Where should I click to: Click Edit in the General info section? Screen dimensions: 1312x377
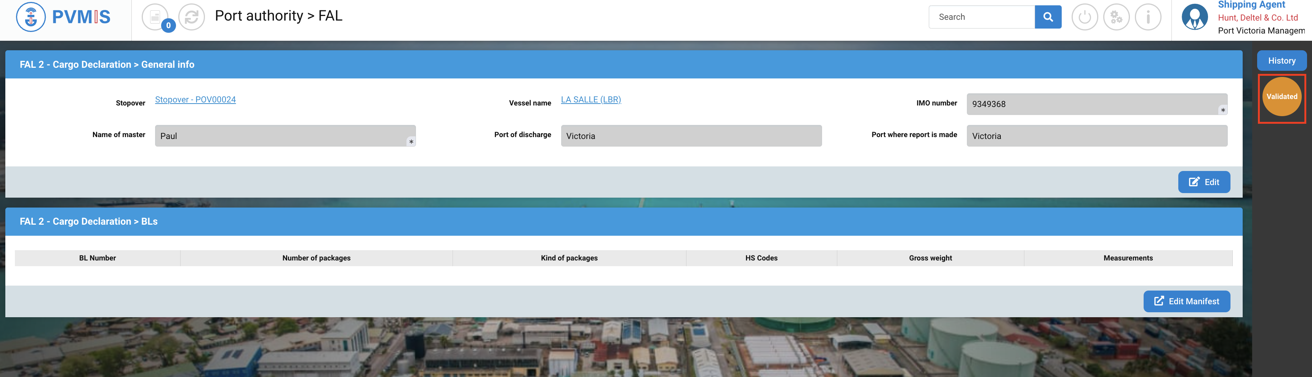tap(1203, 182)
